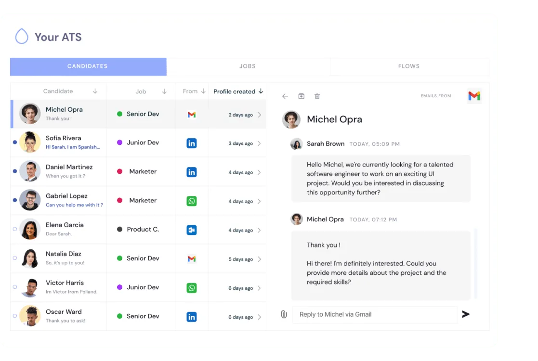The width and height of the screenshot is (538, 361).
Task: Expand Oscar Ward's row chevron
Action: coord(260,317)
